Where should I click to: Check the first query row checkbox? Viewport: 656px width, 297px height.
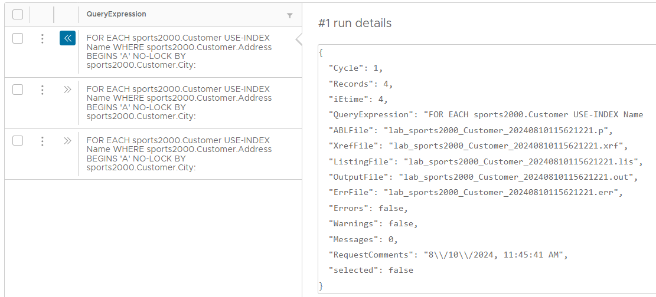point(18,39)
